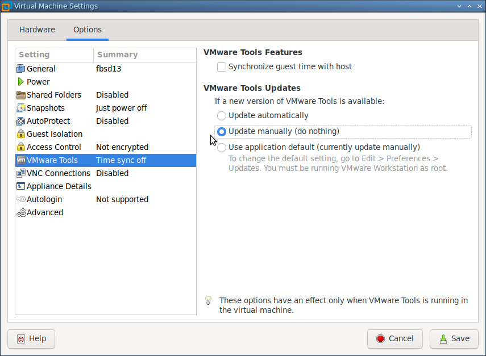Switch to the Hardware tab
Viewport: 486px width, 356px height.
click(x=37, y=30)
